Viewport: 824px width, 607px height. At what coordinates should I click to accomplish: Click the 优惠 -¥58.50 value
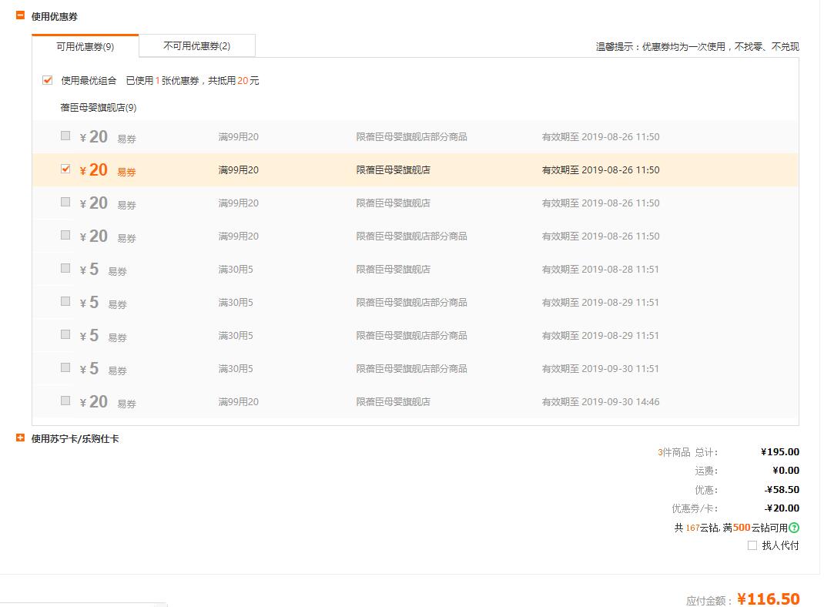tap(782, 490)
